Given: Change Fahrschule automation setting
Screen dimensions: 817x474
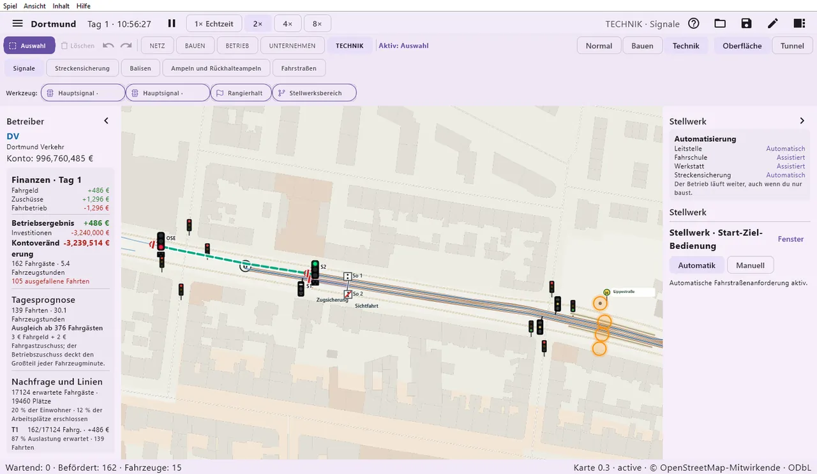Looking at the screenshot, I should [x=791, y=158].
